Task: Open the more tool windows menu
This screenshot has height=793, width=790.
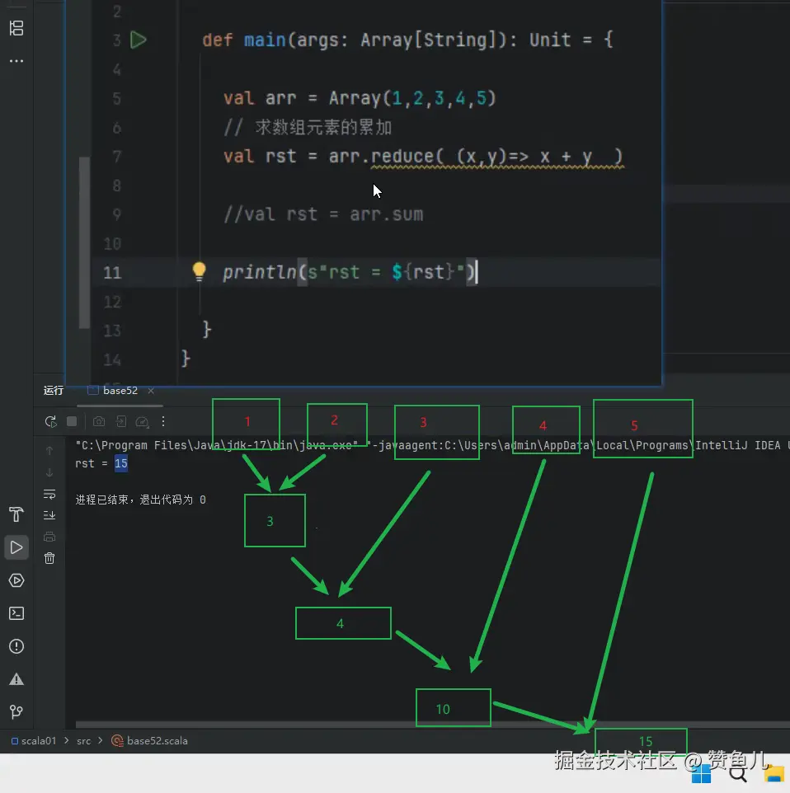Action: pyautogui.click(x=16, y=60)
